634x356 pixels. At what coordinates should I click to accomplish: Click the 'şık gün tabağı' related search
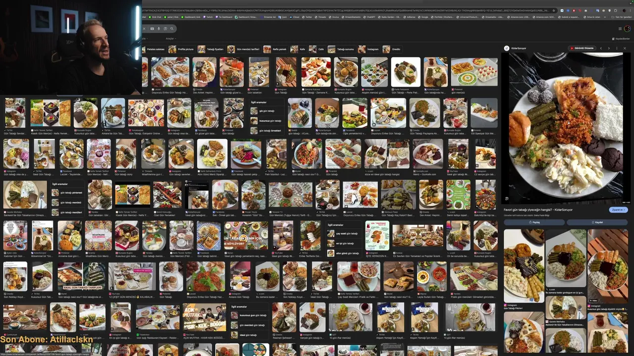tap(266, 111)
